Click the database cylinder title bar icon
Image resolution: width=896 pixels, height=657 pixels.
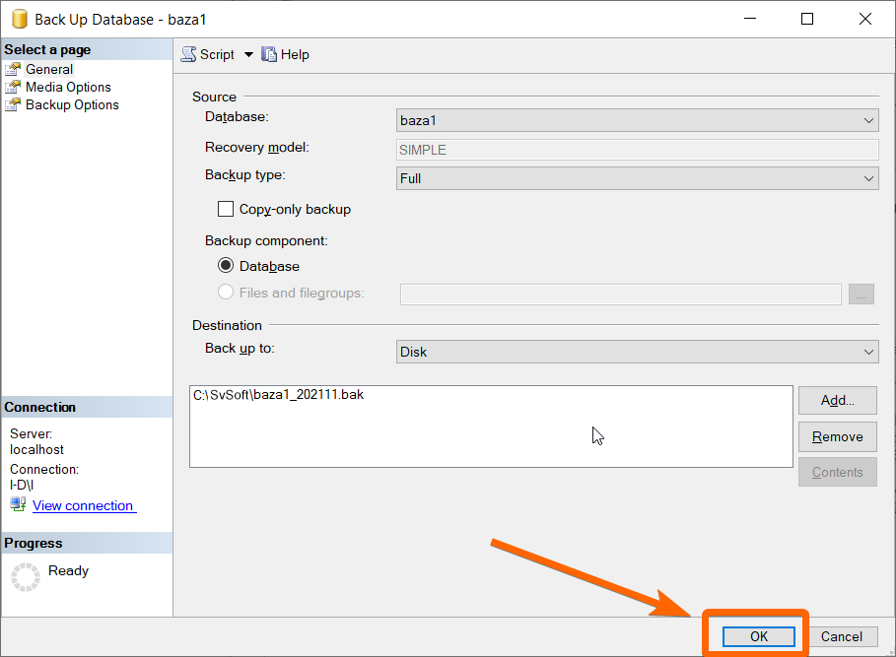pos(20,19)
